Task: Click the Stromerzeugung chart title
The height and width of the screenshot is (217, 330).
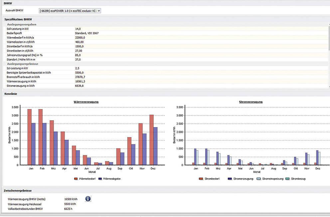Action: (250, 102)
